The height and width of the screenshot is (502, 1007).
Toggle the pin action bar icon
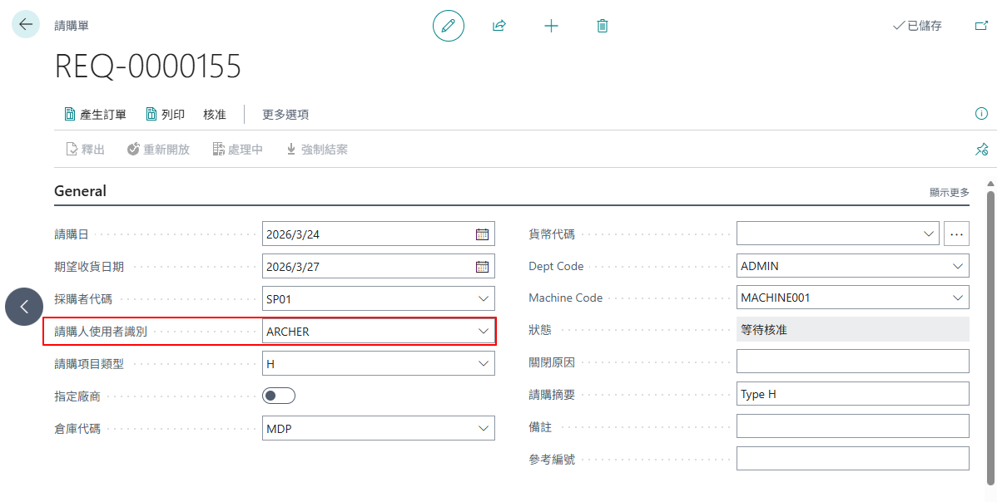point(981,150)
